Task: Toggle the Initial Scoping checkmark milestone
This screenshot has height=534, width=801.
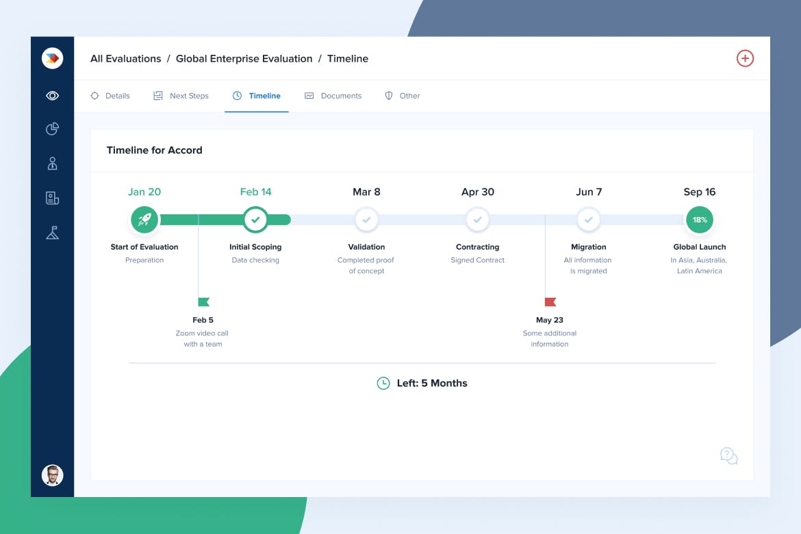Action: click(x=255, y=220)
